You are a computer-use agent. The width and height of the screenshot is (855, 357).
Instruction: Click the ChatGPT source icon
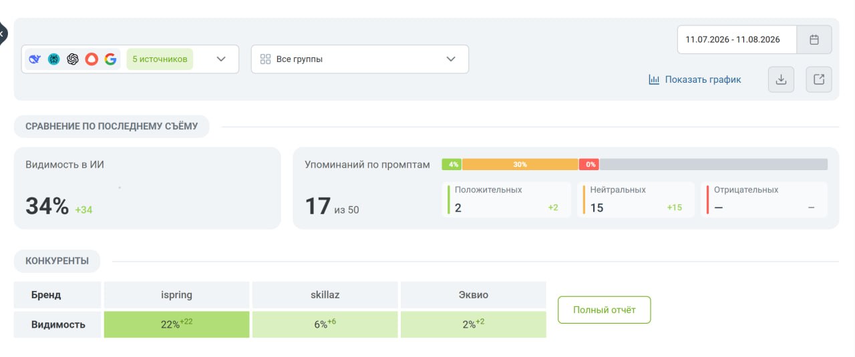coord(73,59)
